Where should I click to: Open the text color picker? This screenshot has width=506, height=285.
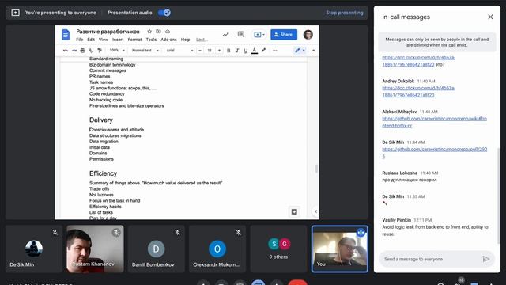coord(255,51)
